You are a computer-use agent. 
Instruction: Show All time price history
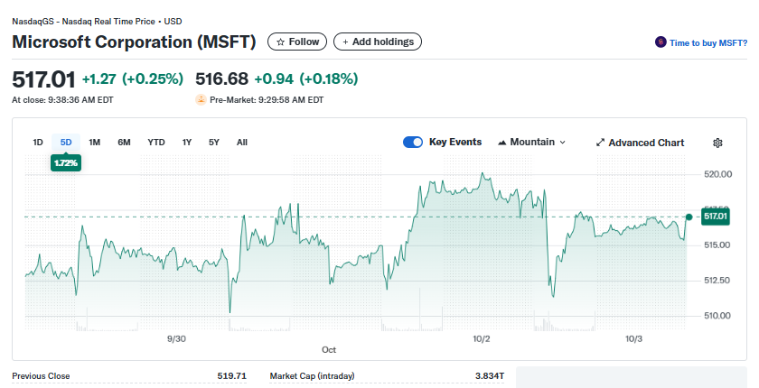coord(242,143)
